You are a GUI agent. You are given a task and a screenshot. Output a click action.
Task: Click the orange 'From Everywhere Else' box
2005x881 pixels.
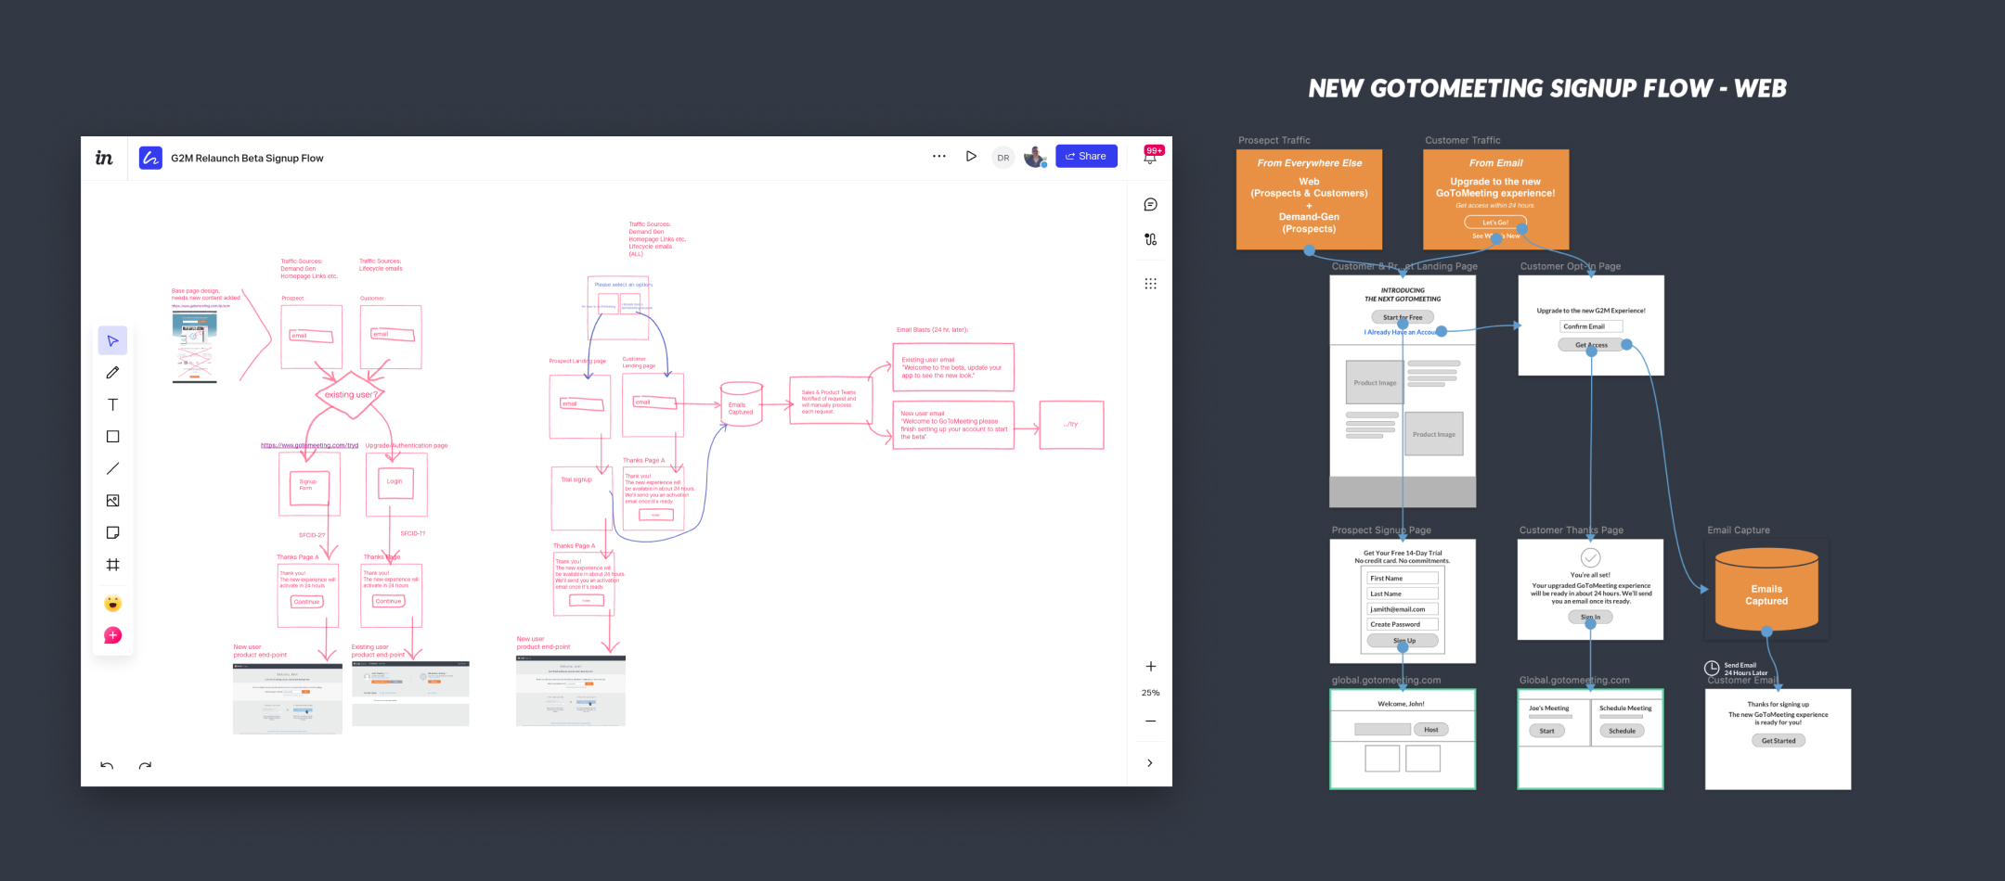1309,199
